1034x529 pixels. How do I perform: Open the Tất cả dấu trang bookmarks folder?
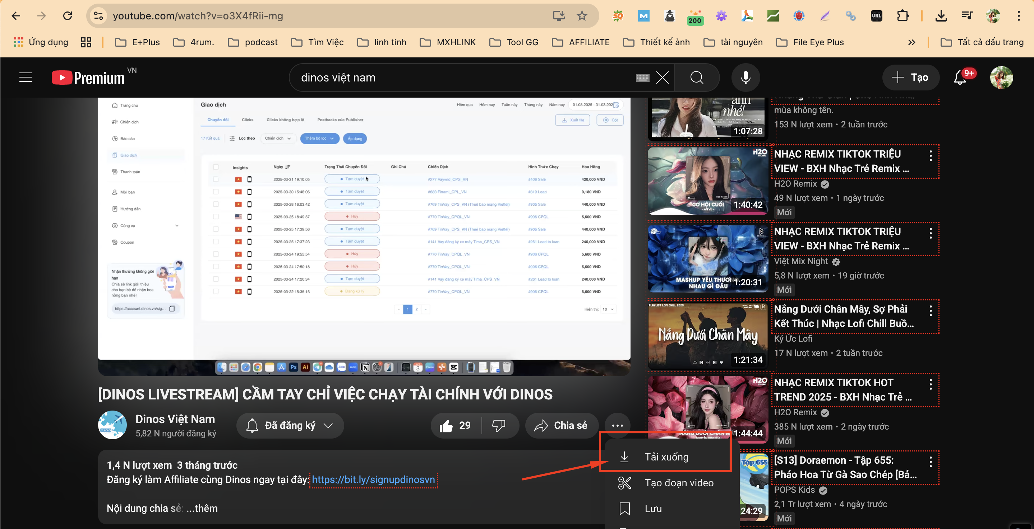point(982,42)
